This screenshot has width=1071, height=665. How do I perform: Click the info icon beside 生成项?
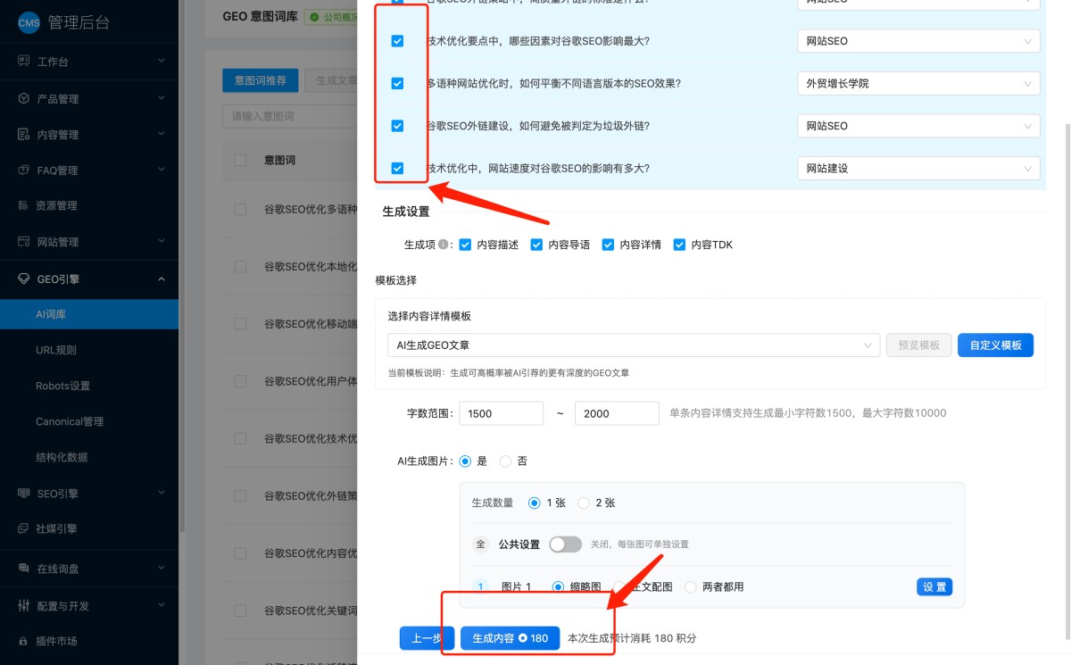[444, 245]
